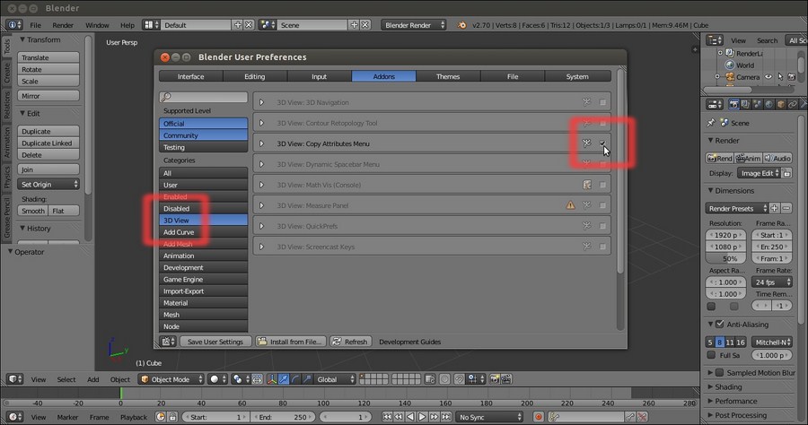808x425 pixels.
Task: Click the Contour Retopology documentation icon
Action: (x=586, y=123)
